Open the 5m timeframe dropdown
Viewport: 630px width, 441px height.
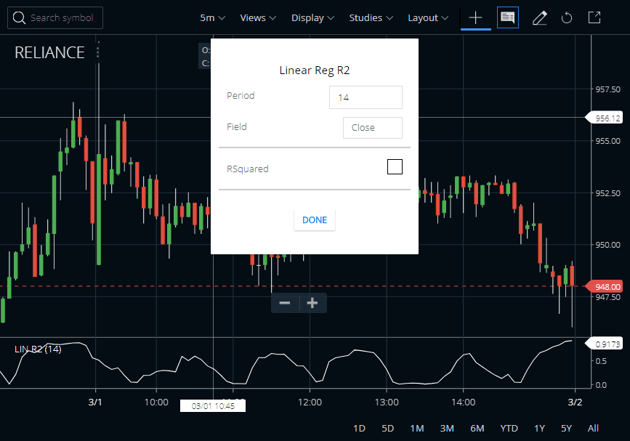211,17
